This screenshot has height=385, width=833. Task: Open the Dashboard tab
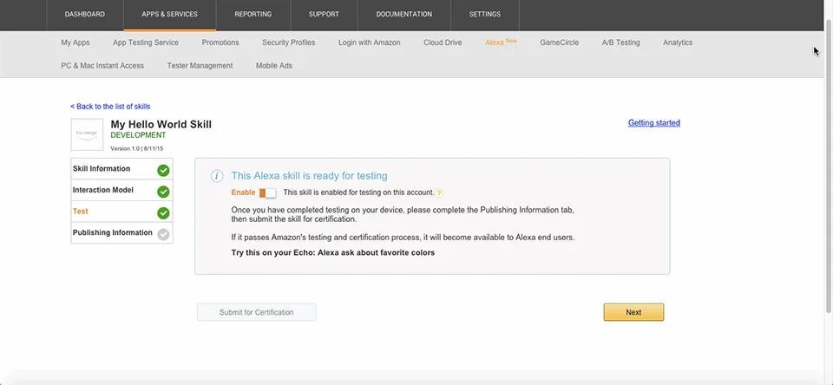click(x=85, y=15)
